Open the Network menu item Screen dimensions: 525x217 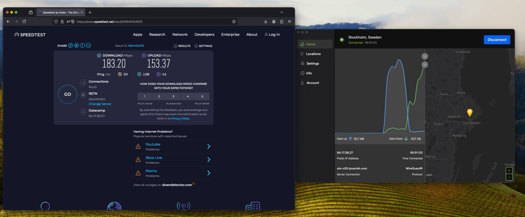pos(180,34)
